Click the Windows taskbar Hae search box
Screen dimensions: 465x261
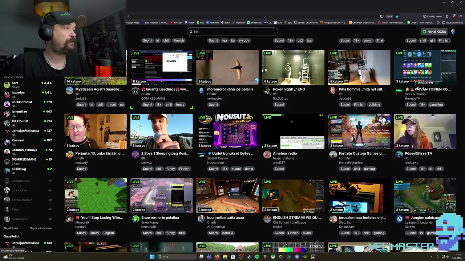point(176,257)
